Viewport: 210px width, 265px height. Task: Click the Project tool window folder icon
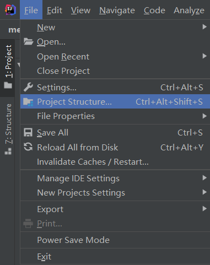point(8,85)
